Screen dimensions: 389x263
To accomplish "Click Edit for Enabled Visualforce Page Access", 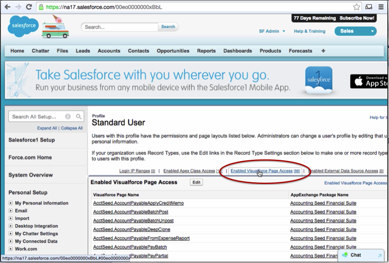I will (x=197, y=182).
